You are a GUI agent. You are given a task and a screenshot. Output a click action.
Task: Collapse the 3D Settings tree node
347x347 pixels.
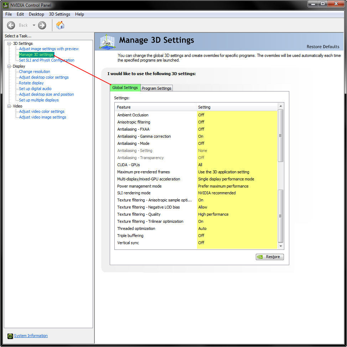click(x=9, y=43)
